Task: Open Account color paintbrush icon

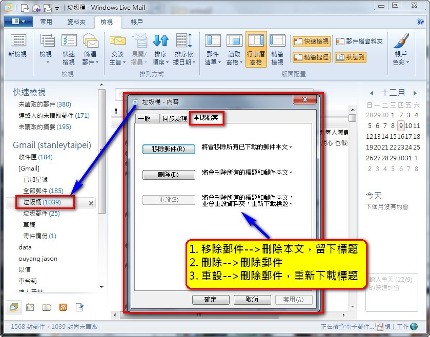Action: (x=401, y=40)
